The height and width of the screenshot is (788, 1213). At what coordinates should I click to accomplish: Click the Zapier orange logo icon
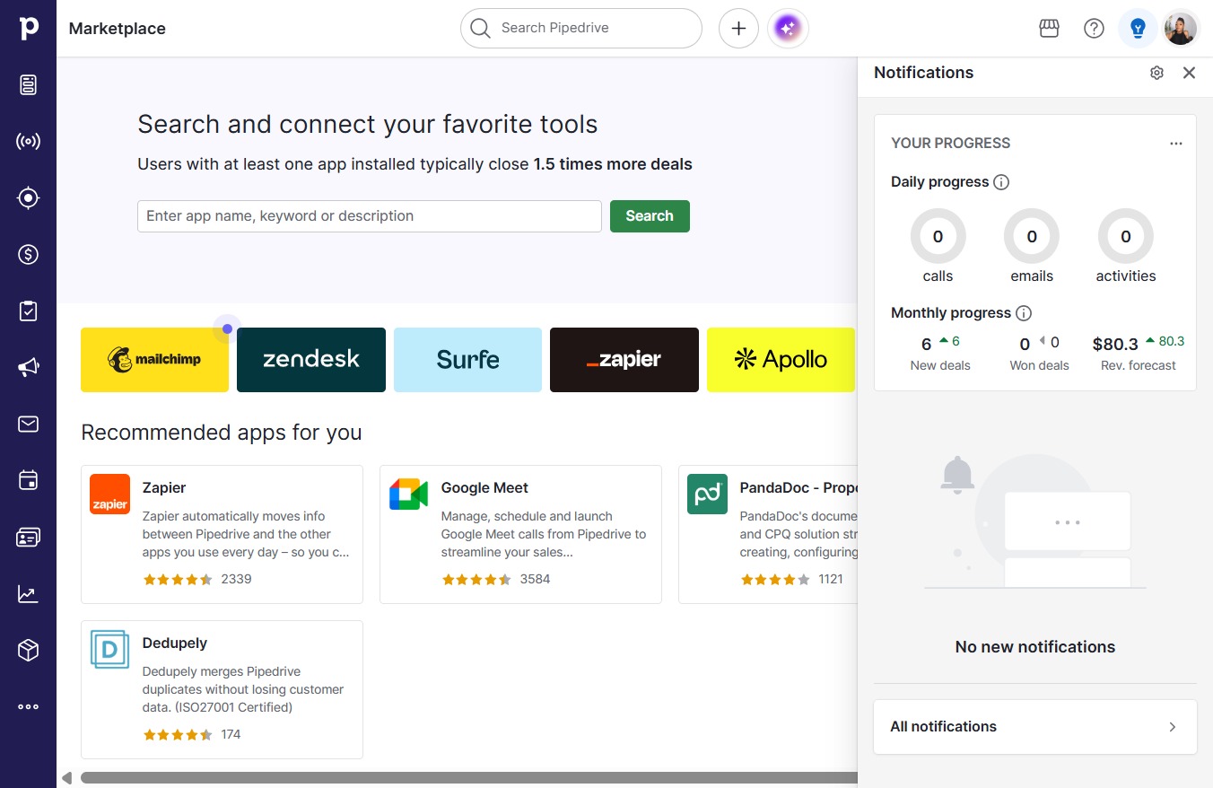tap(110, 495)
